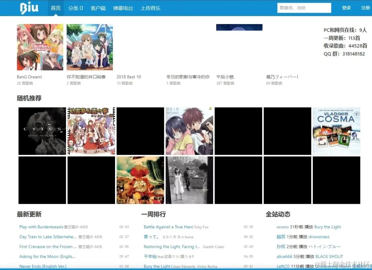Click the 387 首歌曲 count
The height and width of the screenshot is (270, 372).
click(x=225, y=83)
